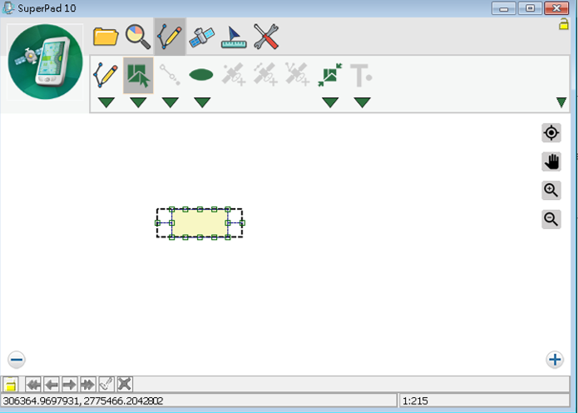Select the draw-vertex pencil tool in second row
578x413 pixels.
click(x=106, y=75)
